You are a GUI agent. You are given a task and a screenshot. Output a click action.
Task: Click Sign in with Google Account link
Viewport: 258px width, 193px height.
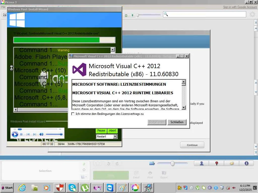(x=240, y=7)
